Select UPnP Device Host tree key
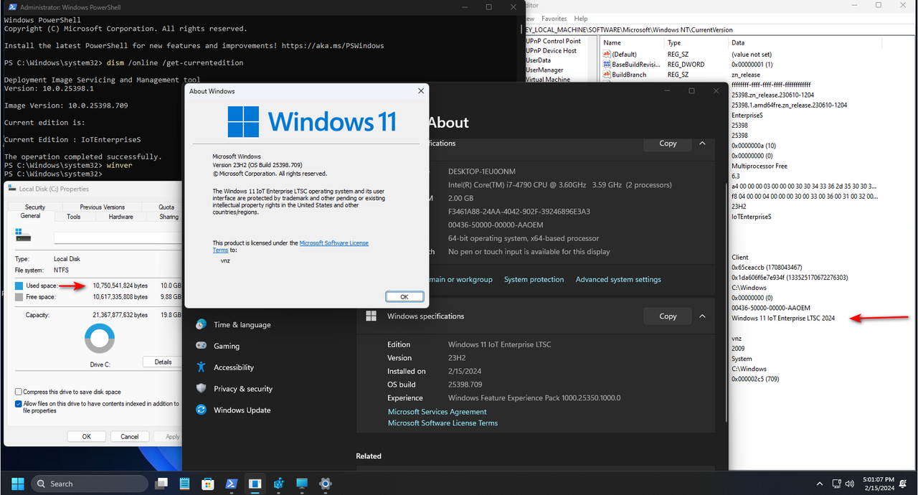 pos(551,51)
